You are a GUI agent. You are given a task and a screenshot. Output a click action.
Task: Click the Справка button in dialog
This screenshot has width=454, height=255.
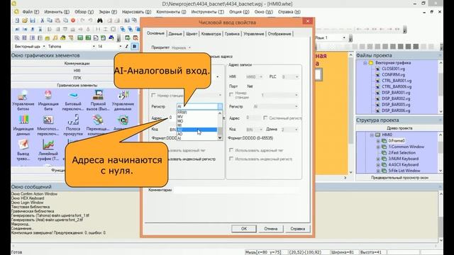coord(298,229)
